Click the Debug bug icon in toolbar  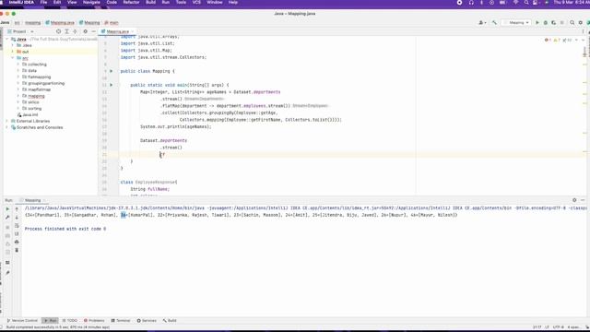pyautogui.click(x=546, y=22)
